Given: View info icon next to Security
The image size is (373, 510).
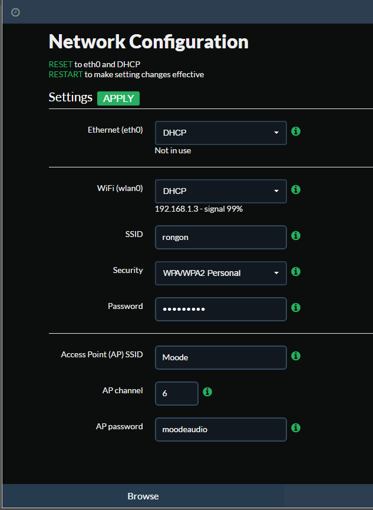Looking at the screenshot, I should pyautogui.click(x=296, y=272).
